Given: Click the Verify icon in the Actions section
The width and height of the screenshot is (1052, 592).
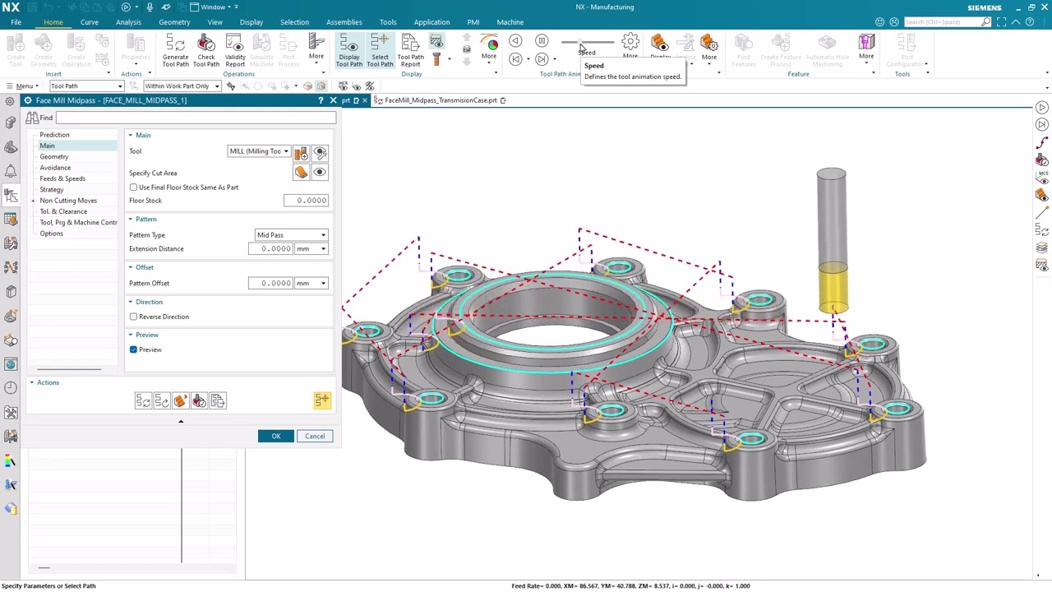Looking at the screenshot, I should (x=180, y=400).
